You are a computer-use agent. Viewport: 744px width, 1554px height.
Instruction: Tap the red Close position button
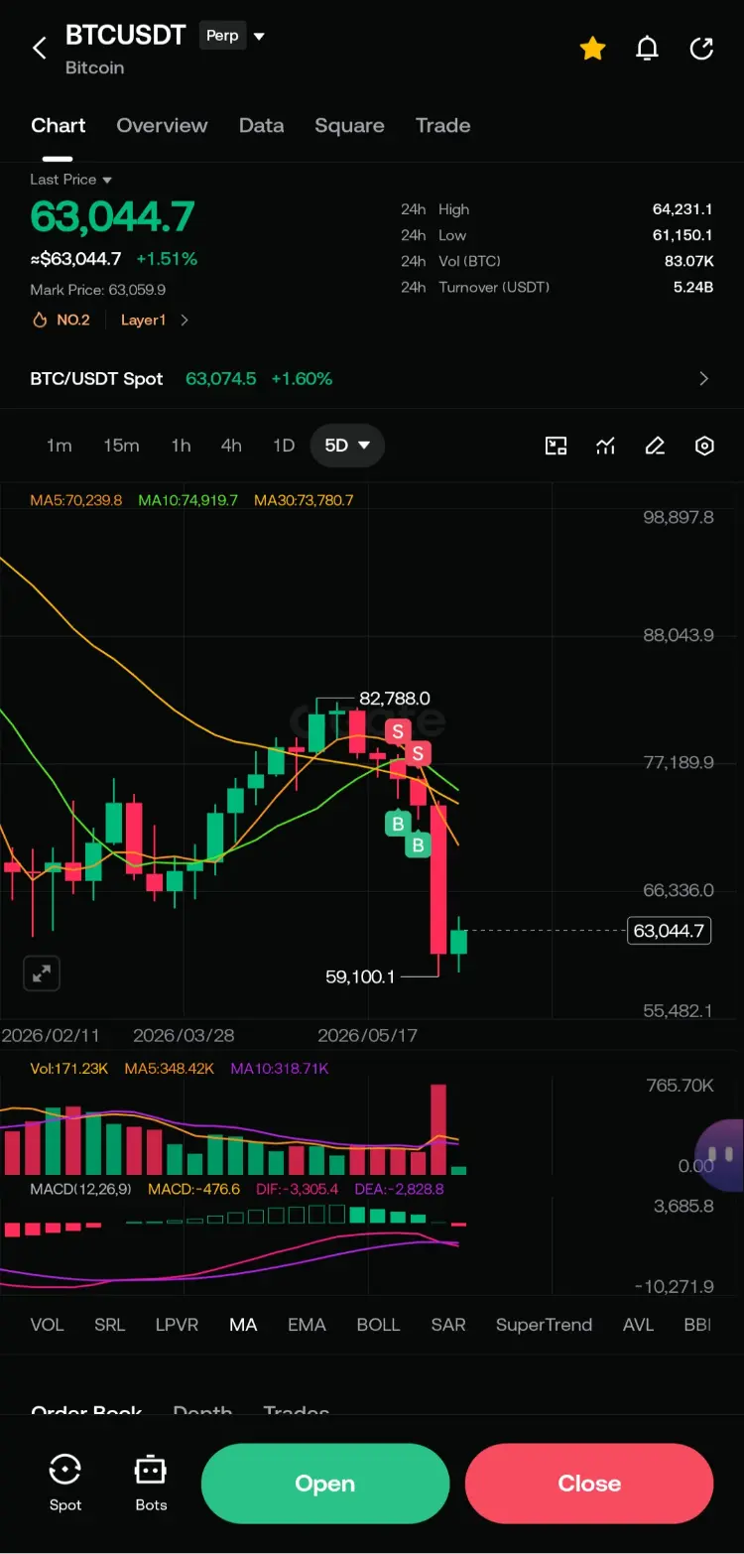tap(589, 1484)
